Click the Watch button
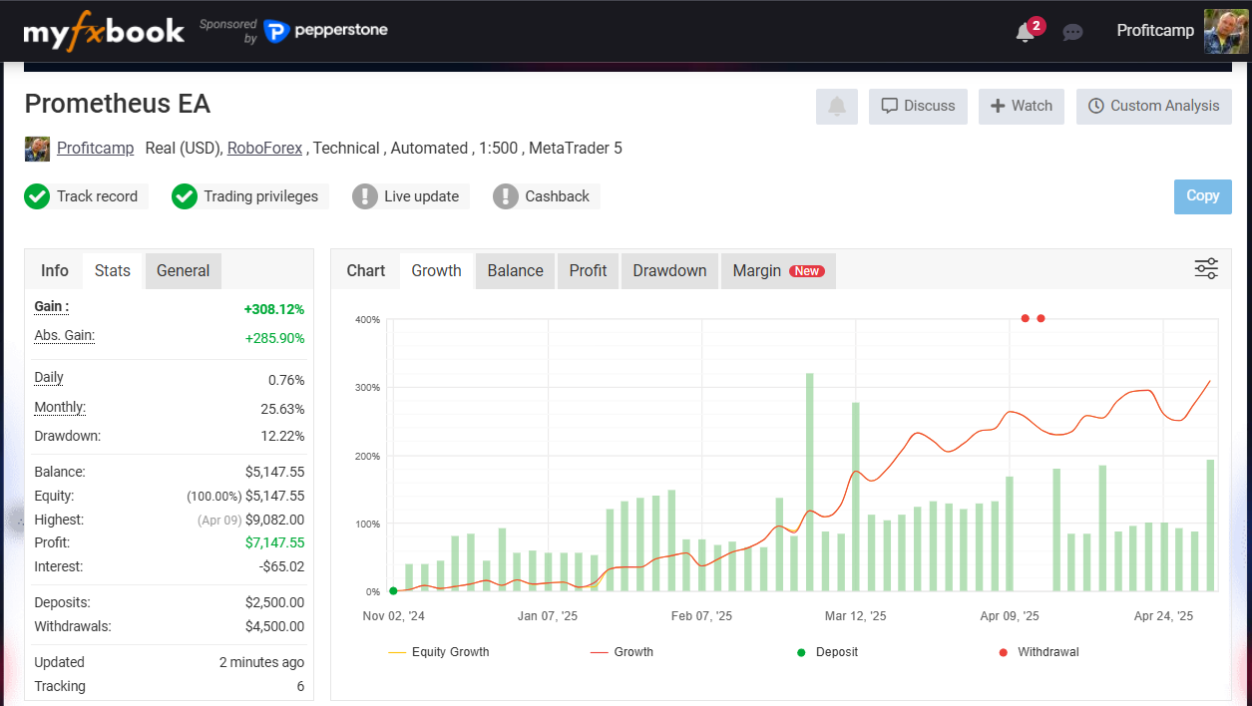The image size is (1252, 706). (1022, 106)
